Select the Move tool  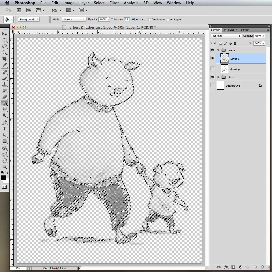5,34
